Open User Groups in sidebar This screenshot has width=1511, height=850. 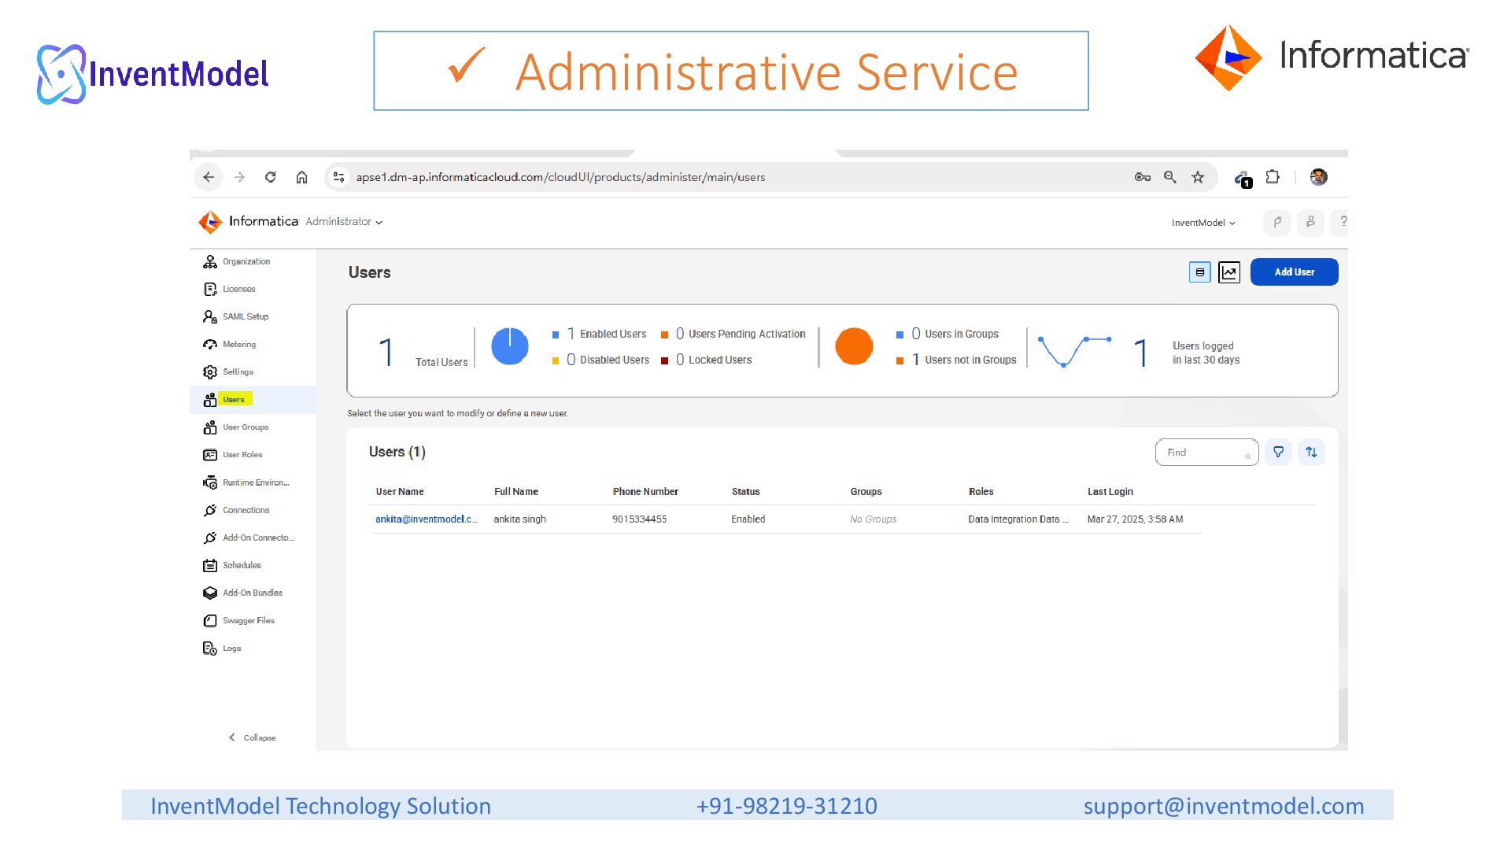[253, 427]
